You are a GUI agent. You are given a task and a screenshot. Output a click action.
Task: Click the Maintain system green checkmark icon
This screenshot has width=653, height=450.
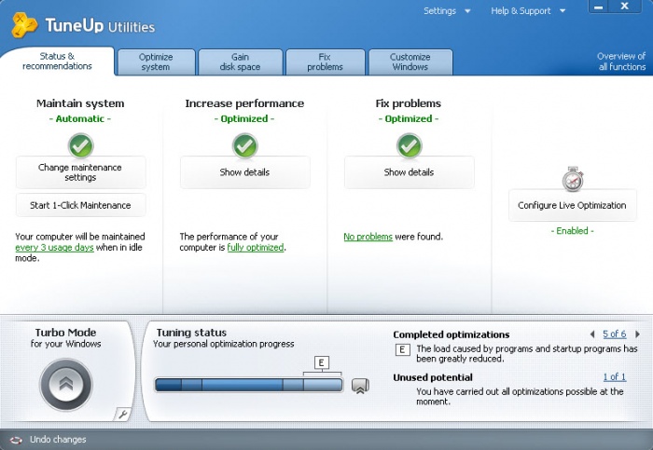[80, 145]
